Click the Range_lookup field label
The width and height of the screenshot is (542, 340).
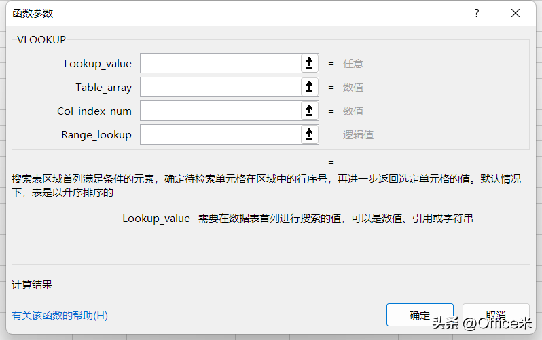tap(96, 135)
